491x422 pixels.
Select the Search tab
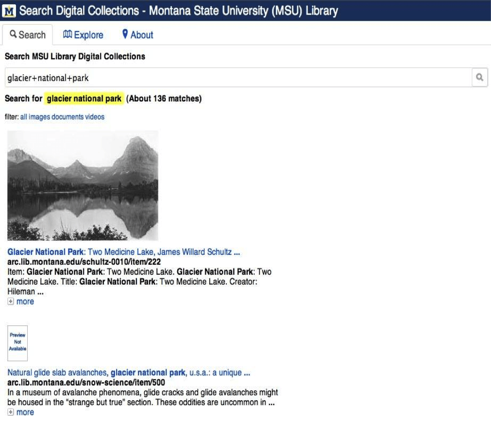(x=28, y=35)
